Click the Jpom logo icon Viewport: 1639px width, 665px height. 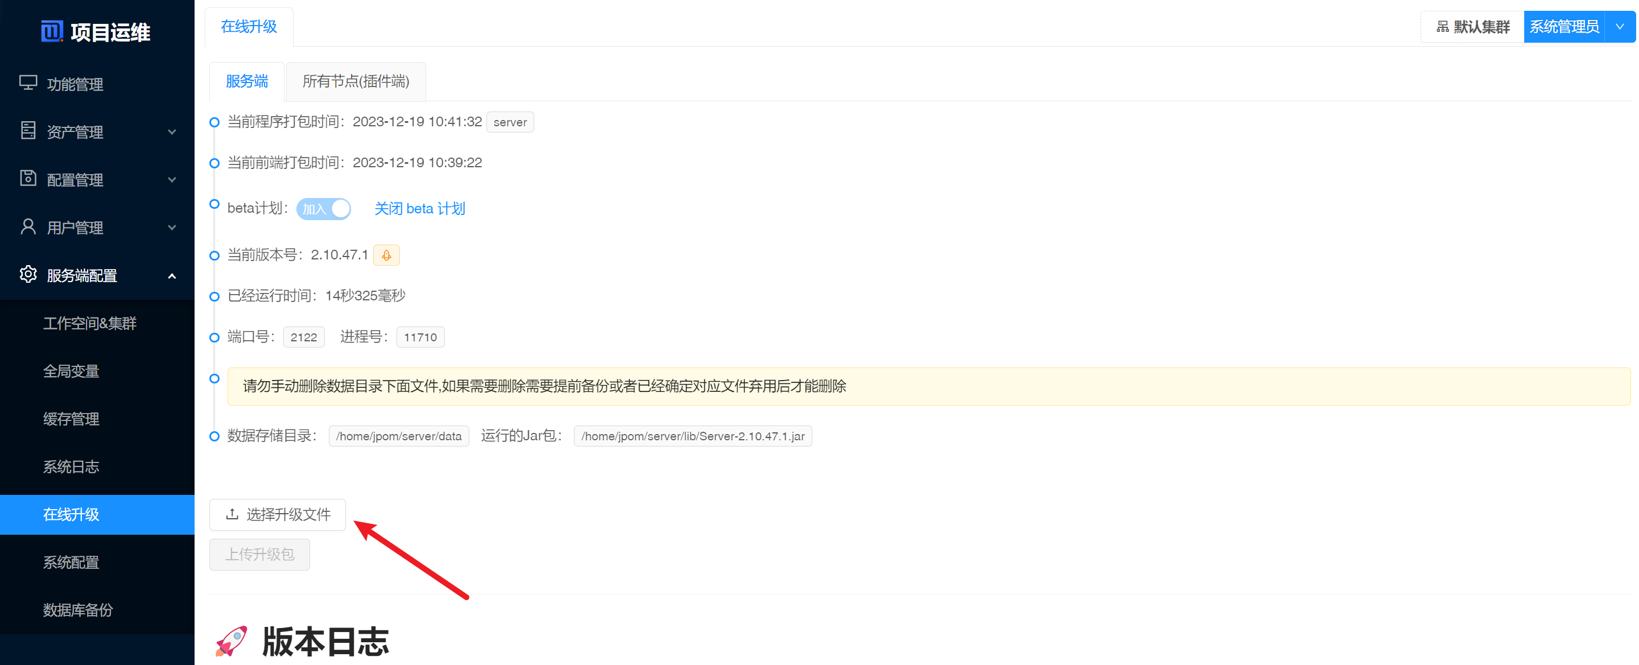(52, 31)
